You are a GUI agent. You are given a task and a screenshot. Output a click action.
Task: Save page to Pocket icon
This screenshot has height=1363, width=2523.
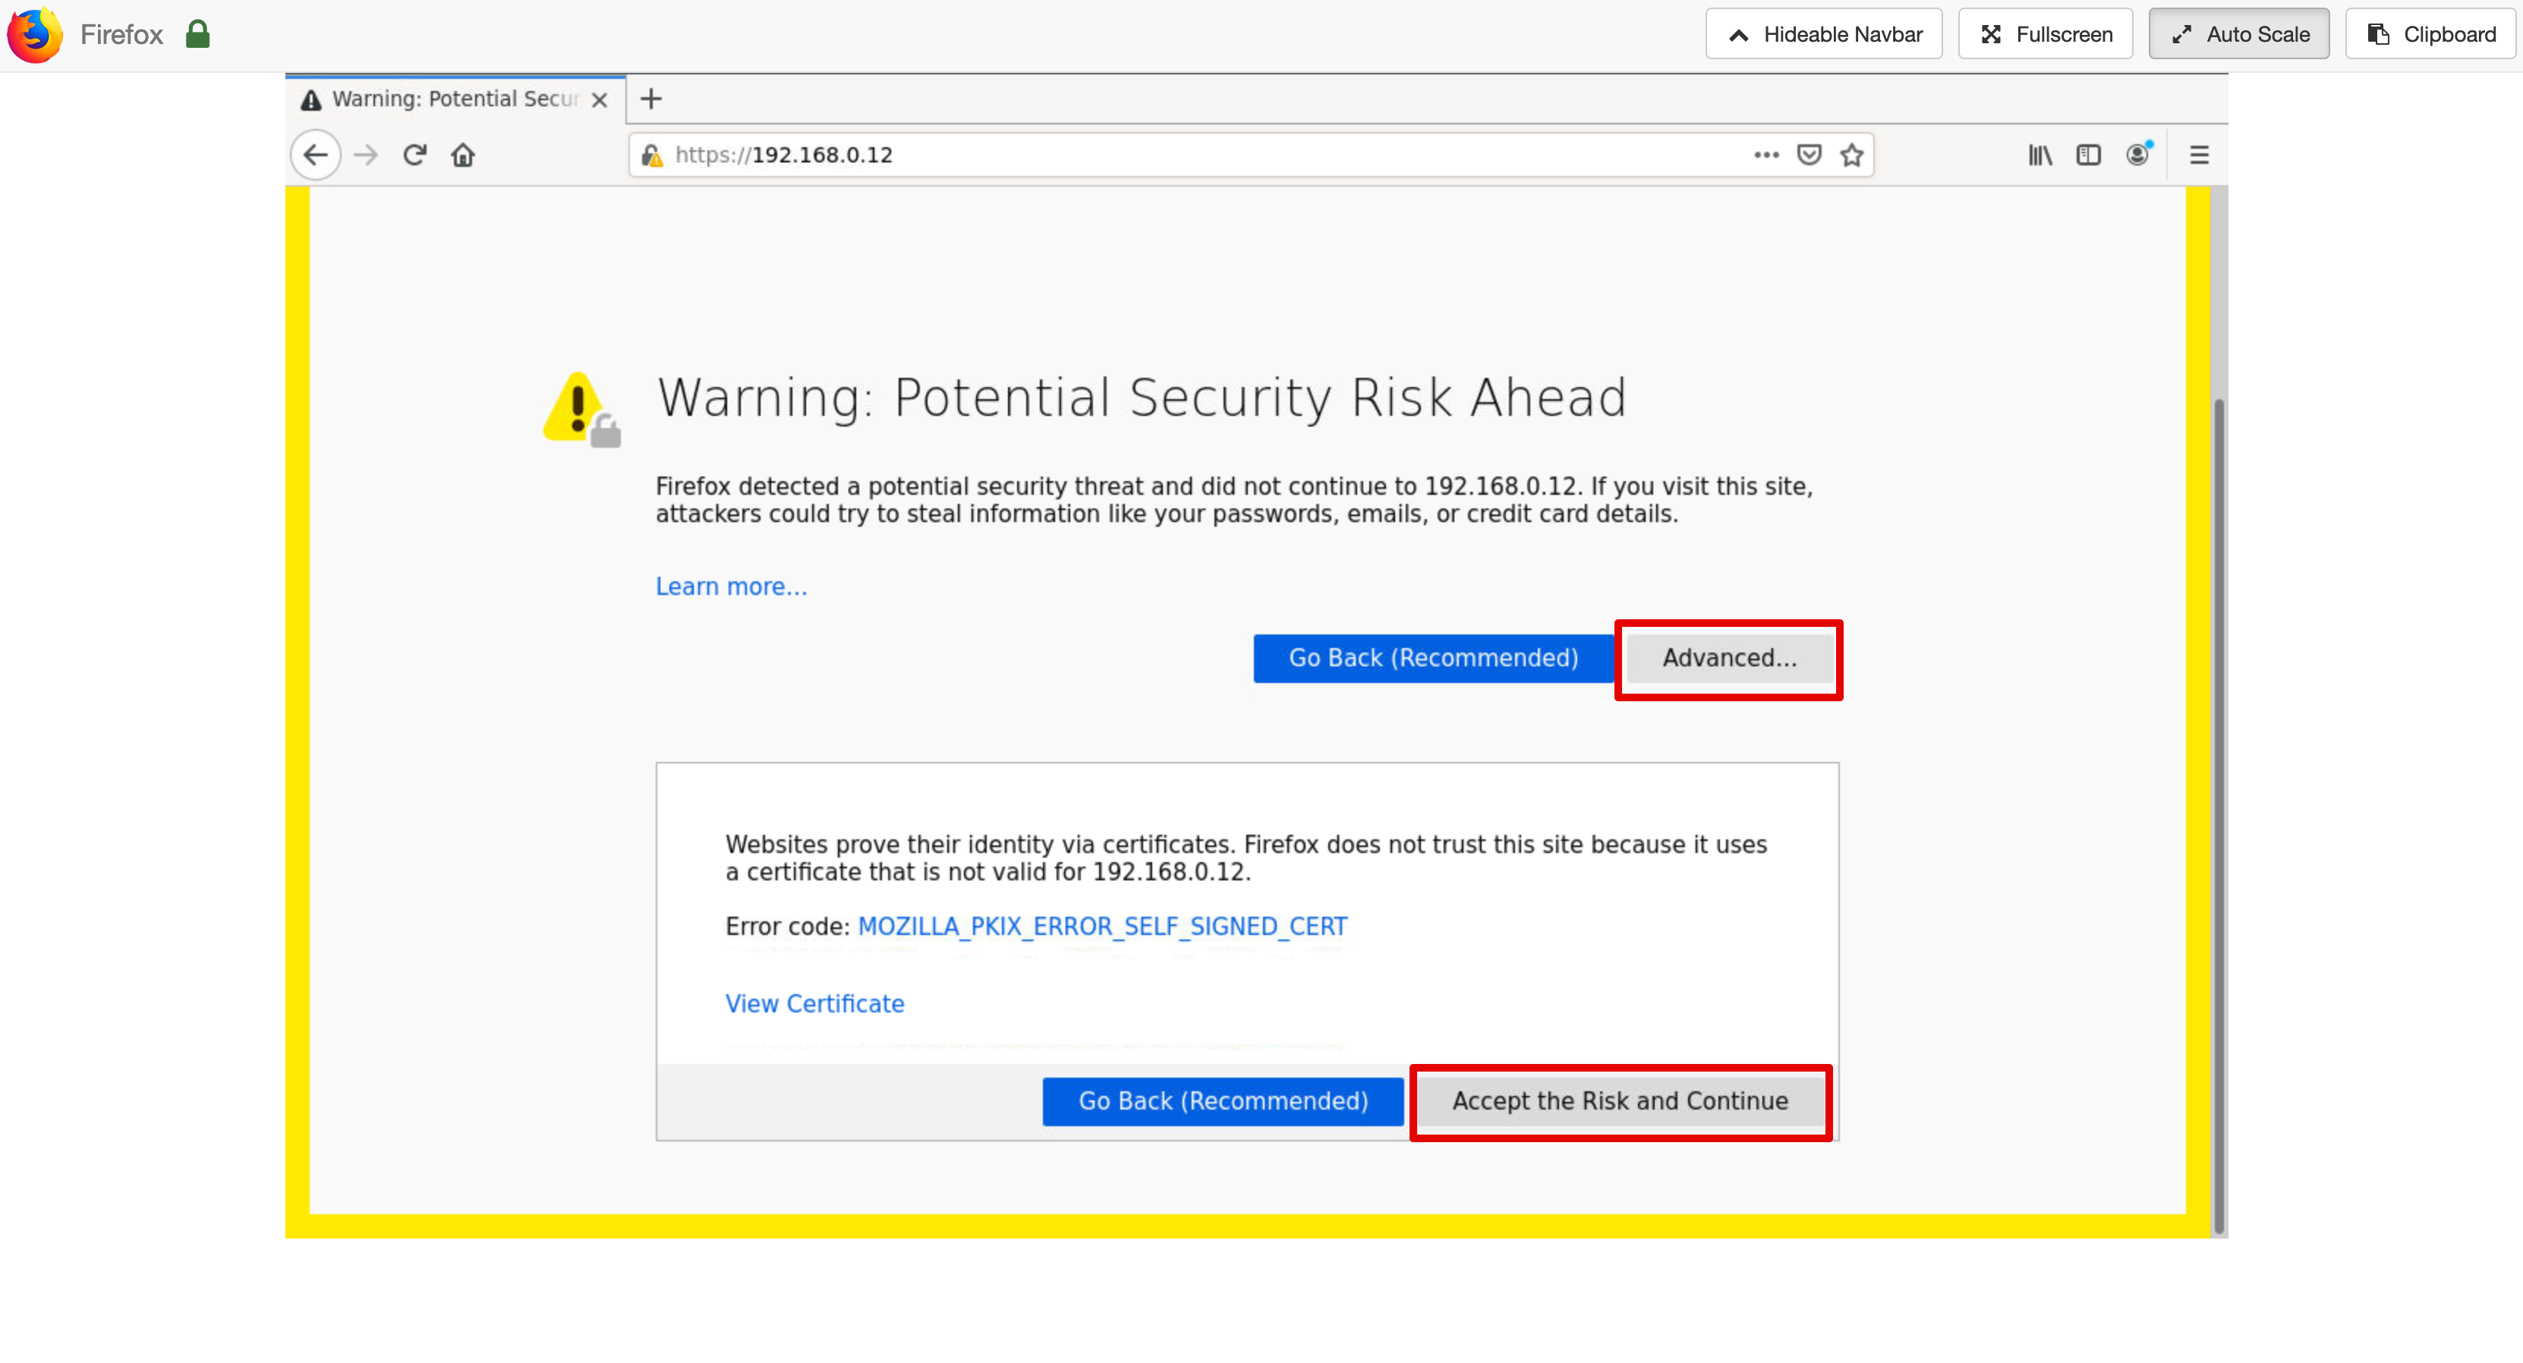pos(1809,155)
